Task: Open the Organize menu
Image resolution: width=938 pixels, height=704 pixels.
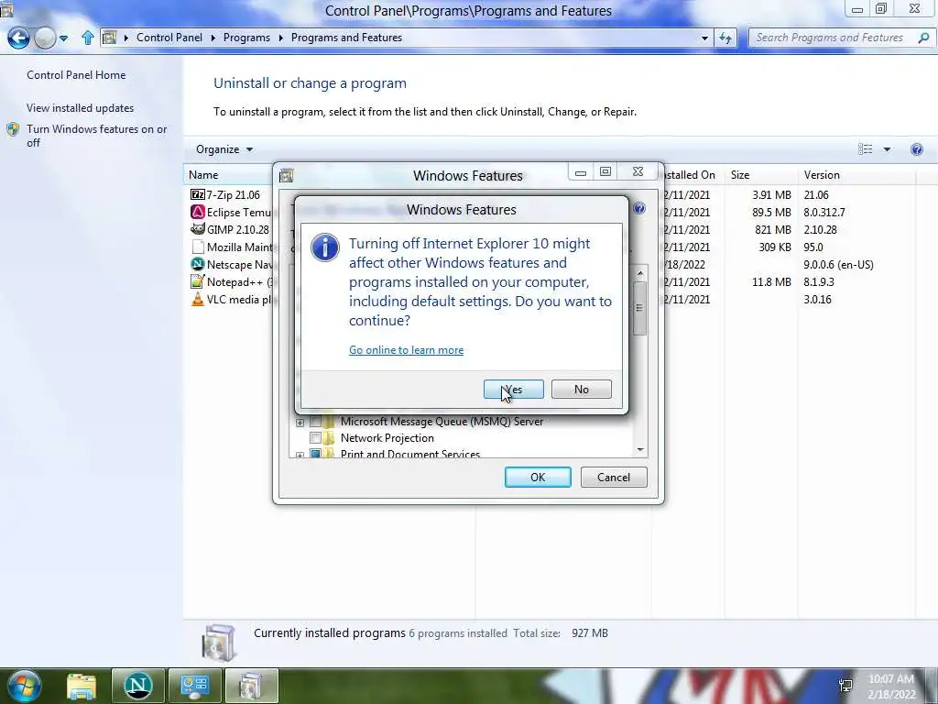Action: pos(224,149)
